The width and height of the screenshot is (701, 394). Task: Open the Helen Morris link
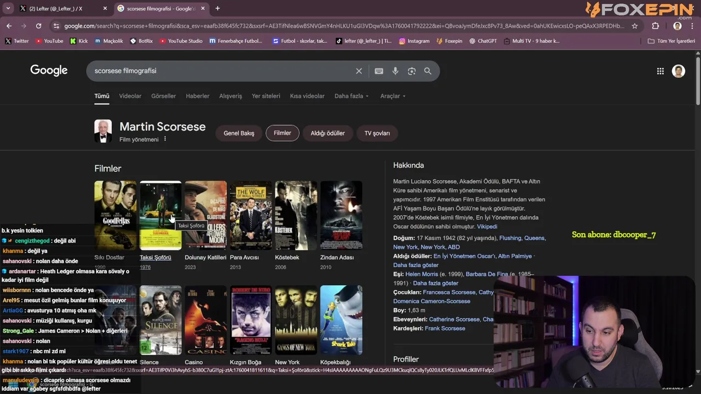click(x=422, y=274)
